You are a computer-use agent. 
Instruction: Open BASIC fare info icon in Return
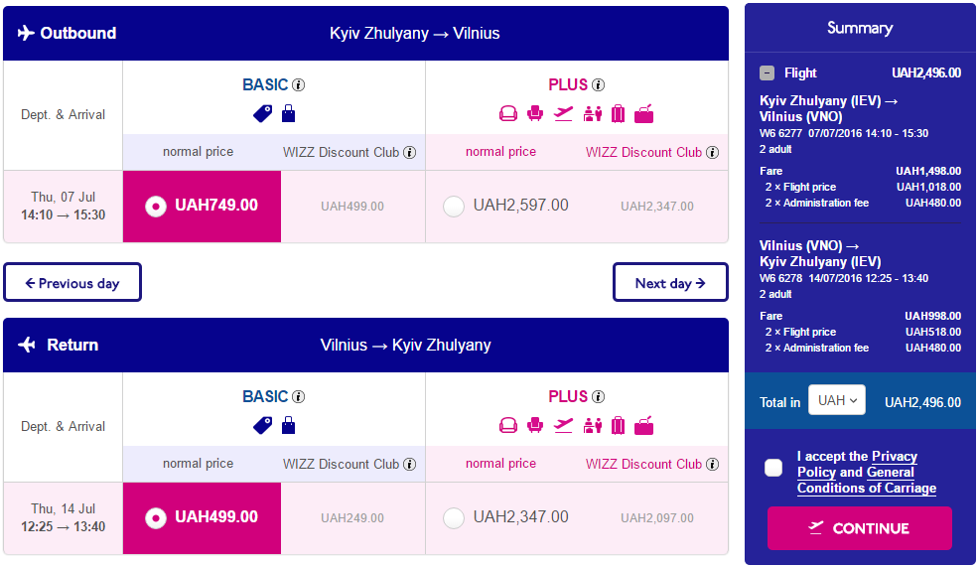pos(299,396)
